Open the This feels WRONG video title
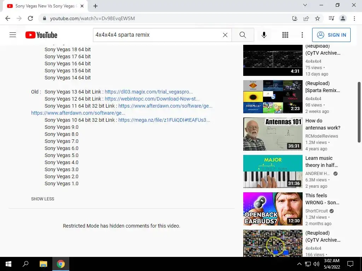 (x=322, y=199)
